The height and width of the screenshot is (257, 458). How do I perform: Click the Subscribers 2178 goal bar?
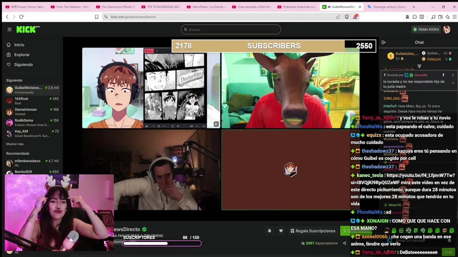274,46
